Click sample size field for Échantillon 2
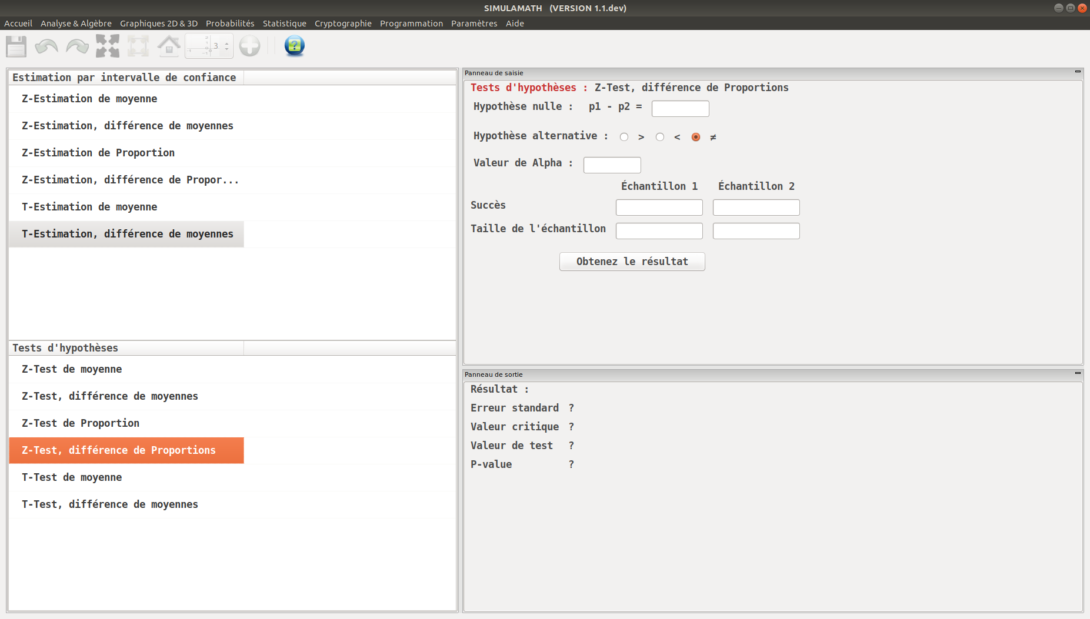This screenshot has height=619, width=1090. [x=756, y=231]
